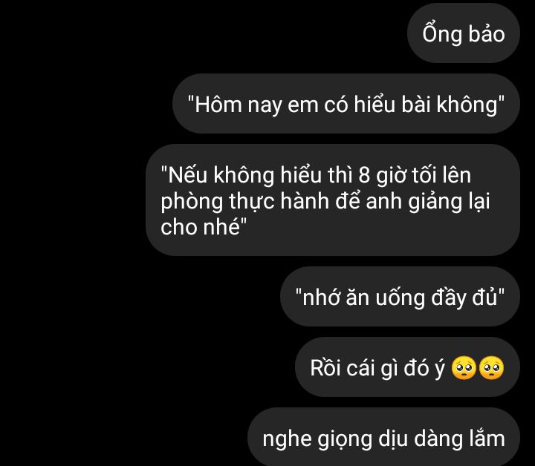Select the long "Nếu không hiểu thì 8 giờ" message
The image size is (535, 466).
point(333,200)
